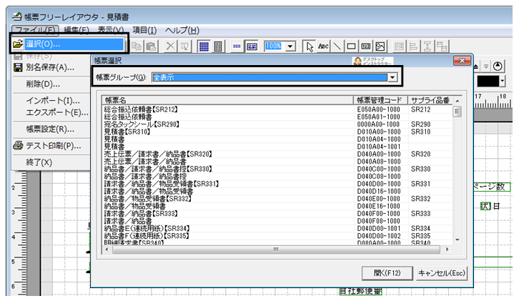Open the black color dropdown arrow
519x306 pixels.
(503, 81)
